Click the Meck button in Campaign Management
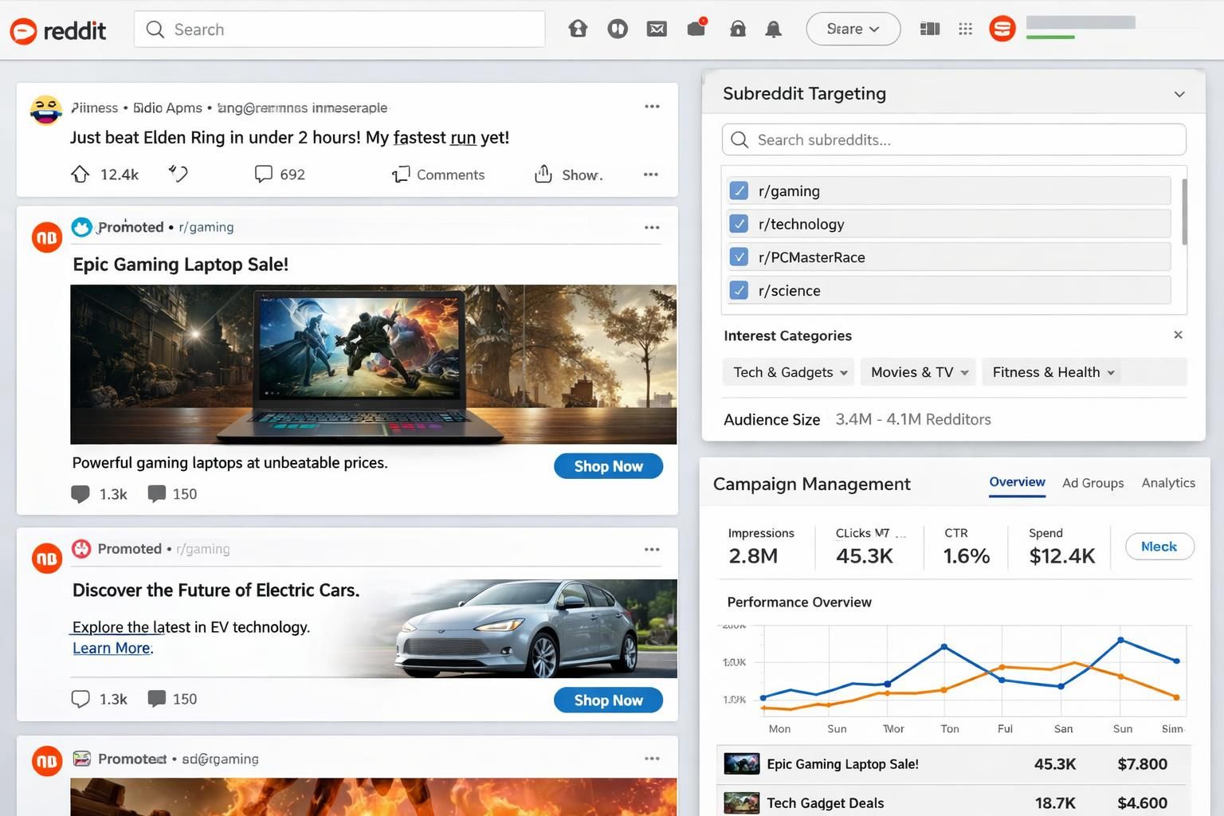Screen dimensions: 1224x816 pos(1159,547)
